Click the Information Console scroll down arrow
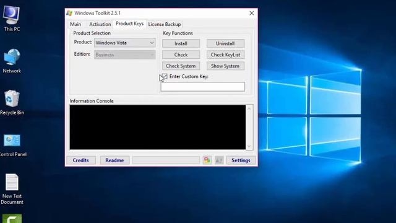 point(249,146)
